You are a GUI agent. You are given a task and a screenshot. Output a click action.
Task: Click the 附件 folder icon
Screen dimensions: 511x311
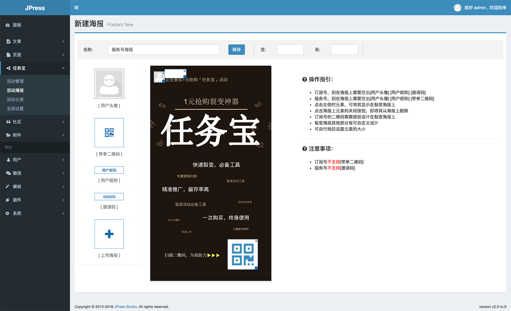[x=8, y=135]
